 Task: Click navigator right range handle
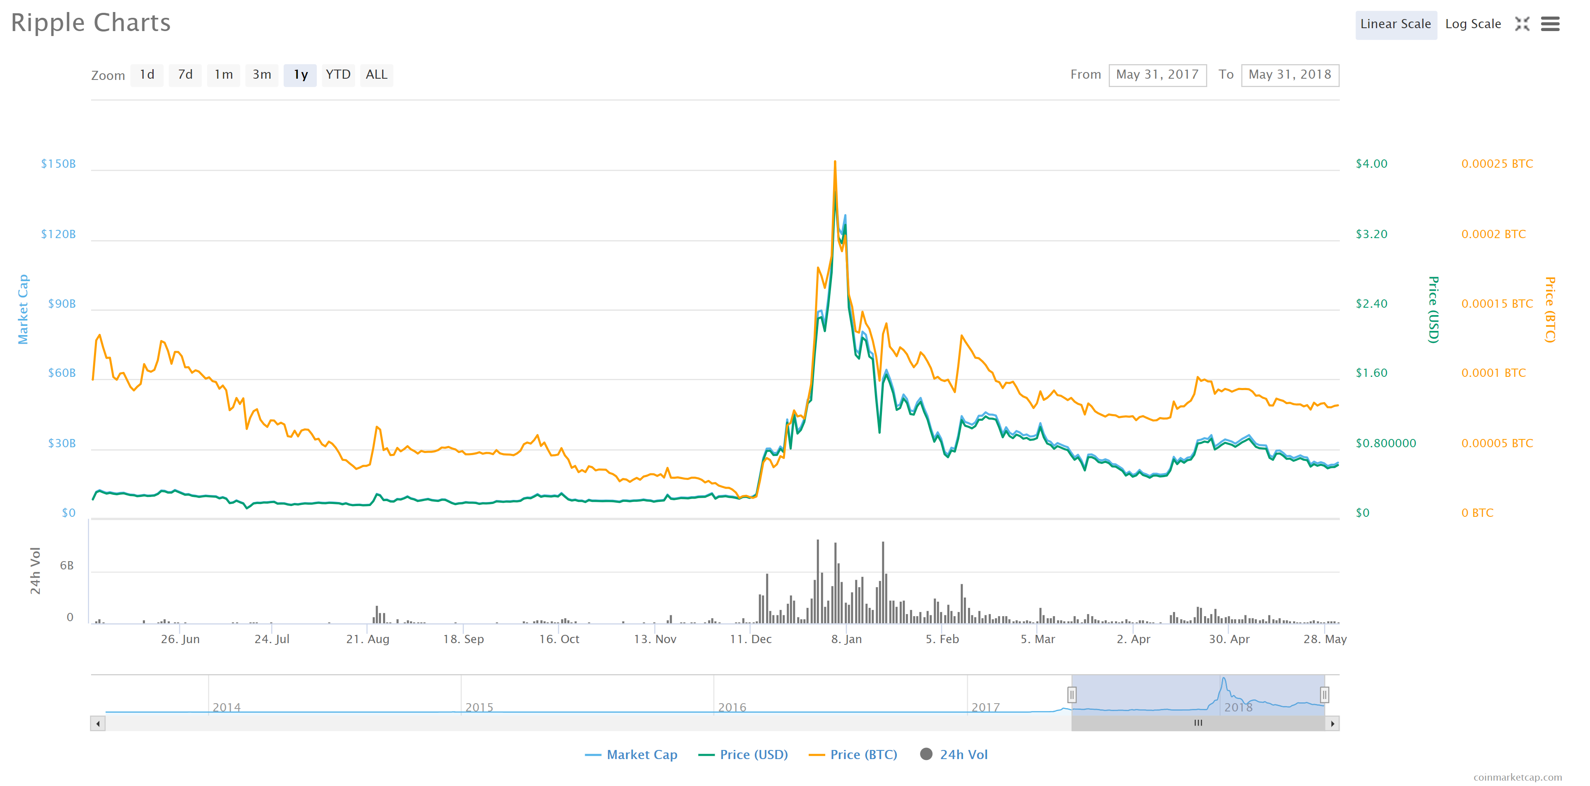pyautogui.click(x=1325, y=695)
